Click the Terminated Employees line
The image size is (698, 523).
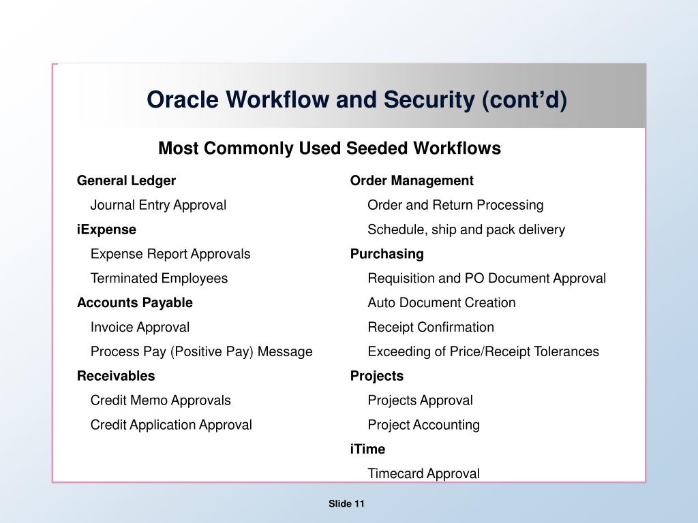click(159, 279)
